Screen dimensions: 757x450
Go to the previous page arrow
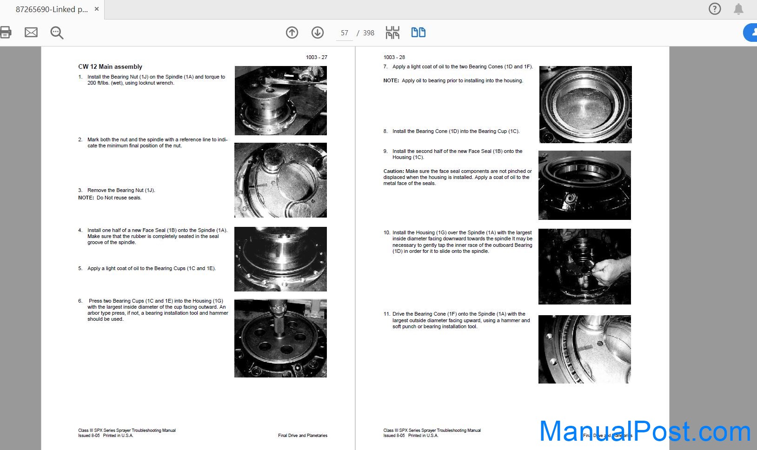[x=292, y=33]
